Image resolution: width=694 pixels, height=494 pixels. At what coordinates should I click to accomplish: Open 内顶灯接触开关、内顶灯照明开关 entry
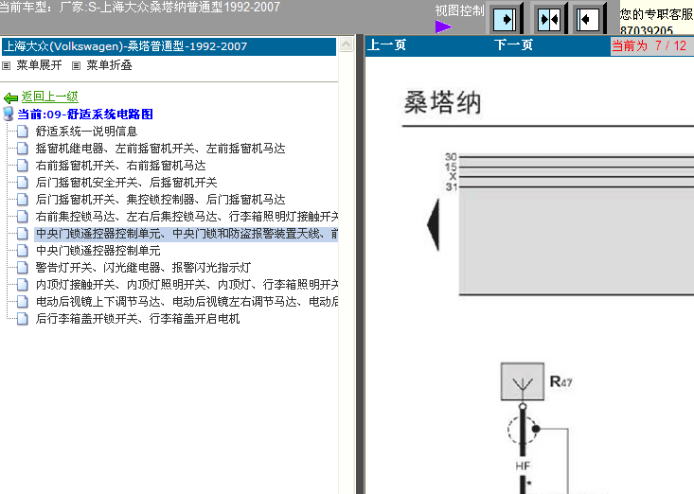coord(187,285)
